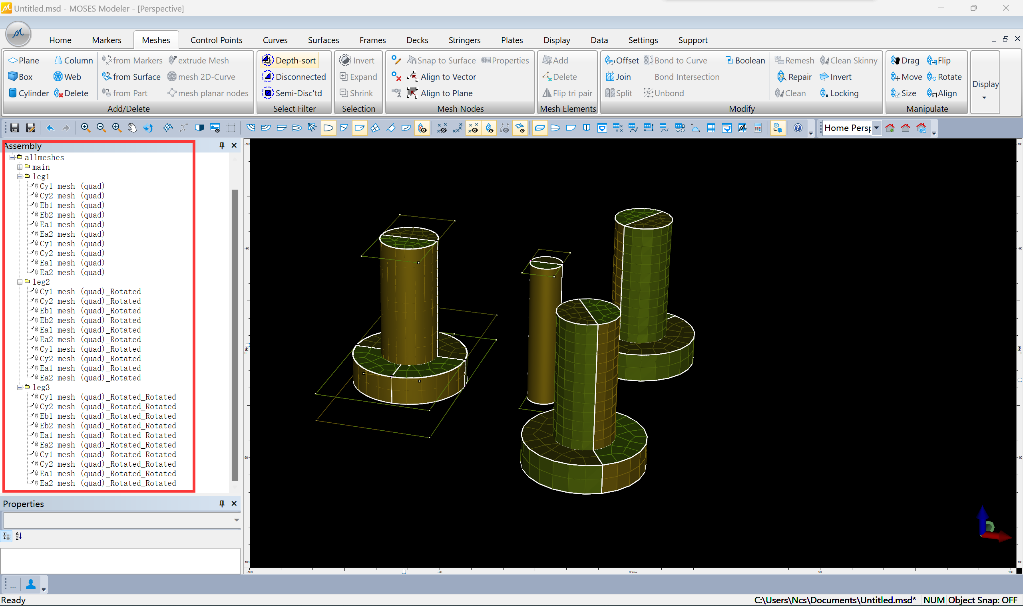Open the Home Persp view dropdown

click(x=877, y=128)
